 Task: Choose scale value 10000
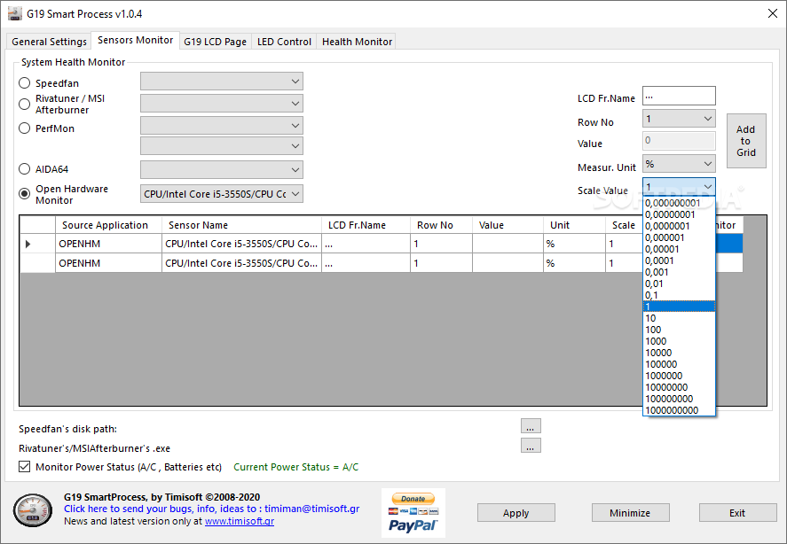(679, 353)
